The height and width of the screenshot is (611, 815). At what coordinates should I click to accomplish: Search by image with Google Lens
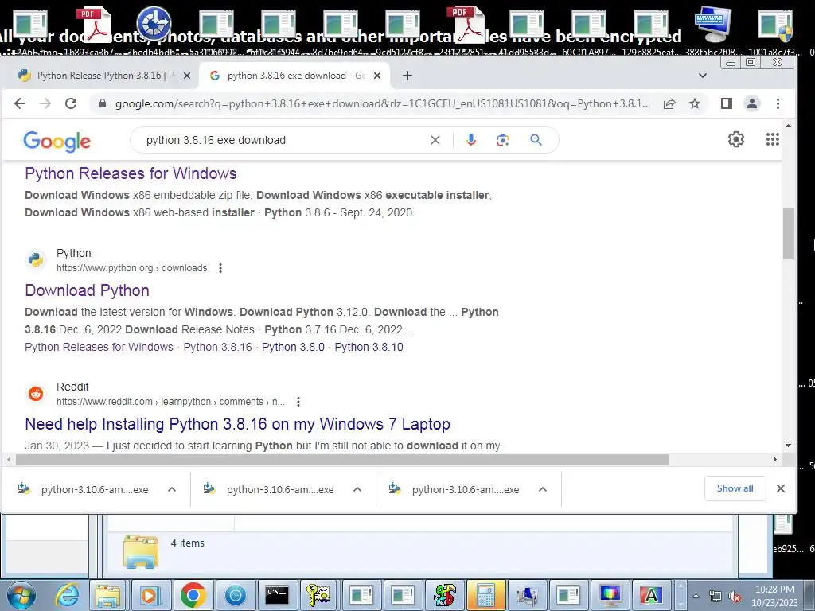(503, 140)
